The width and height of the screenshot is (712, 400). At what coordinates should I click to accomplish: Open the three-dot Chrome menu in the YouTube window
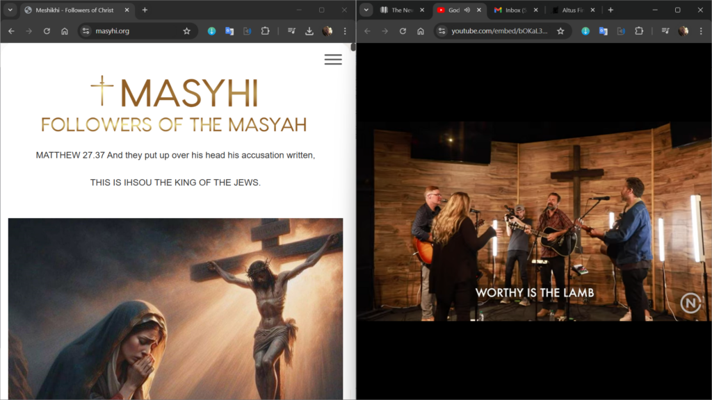click(701, 31)
